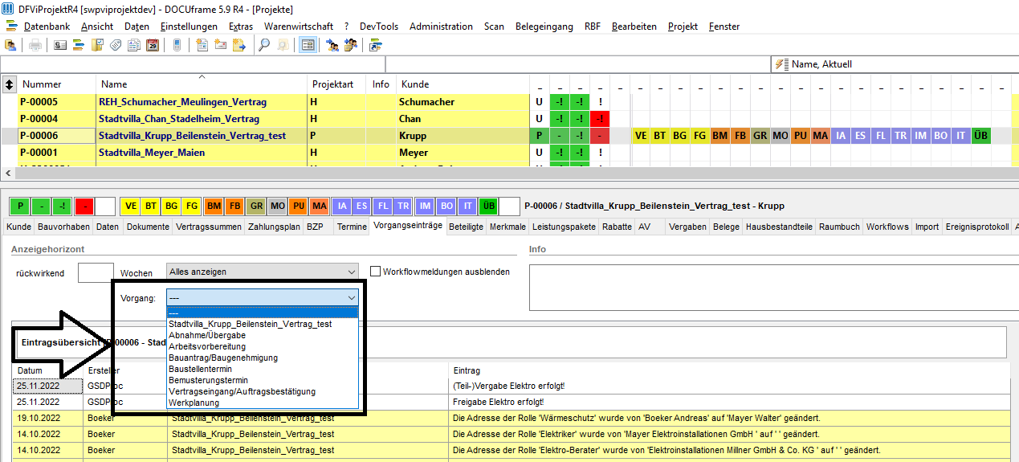
Task: Click the users with arrow toolbar icon
Action: tap(332, 45)
